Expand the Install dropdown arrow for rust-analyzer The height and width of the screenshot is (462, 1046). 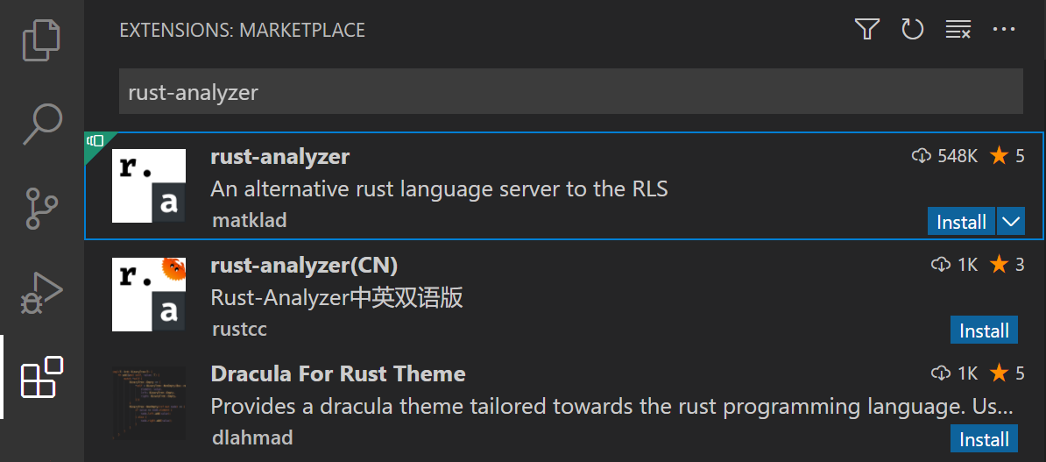click(x=1011, y=222)
